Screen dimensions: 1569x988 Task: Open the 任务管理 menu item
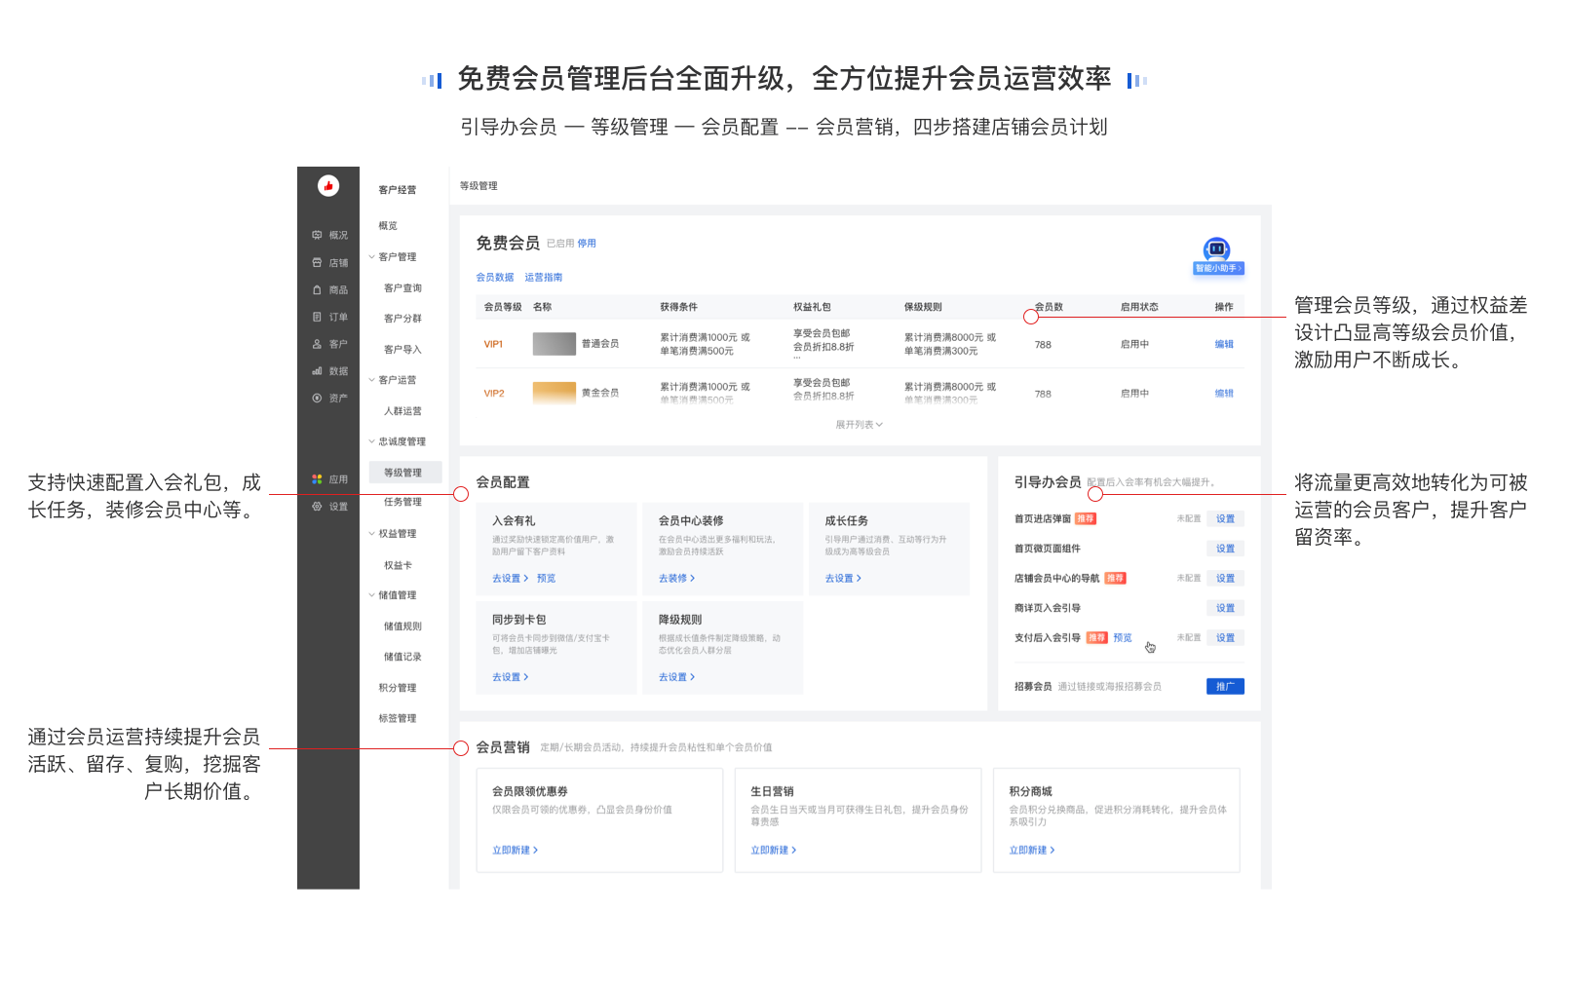(402, 502)
